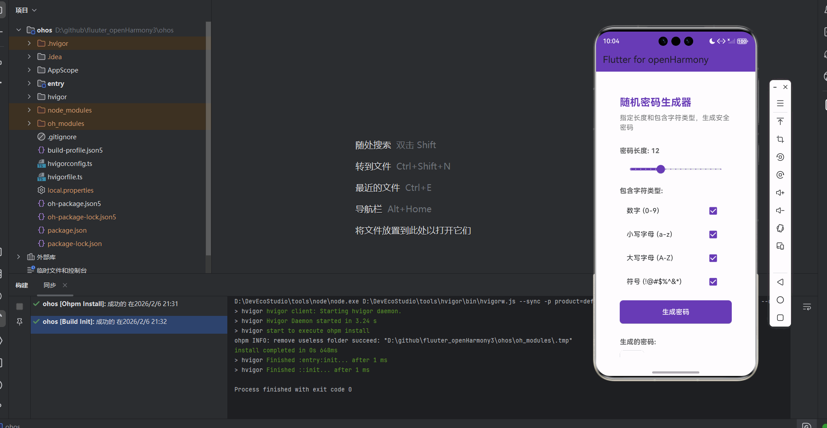Close the 同步 tab
This screenshot has width=827, height=428.
pyautogui.click(x=65, y=285)
